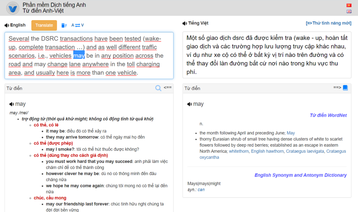Click the Vietnamese translation output box

(x=267, y=55)
